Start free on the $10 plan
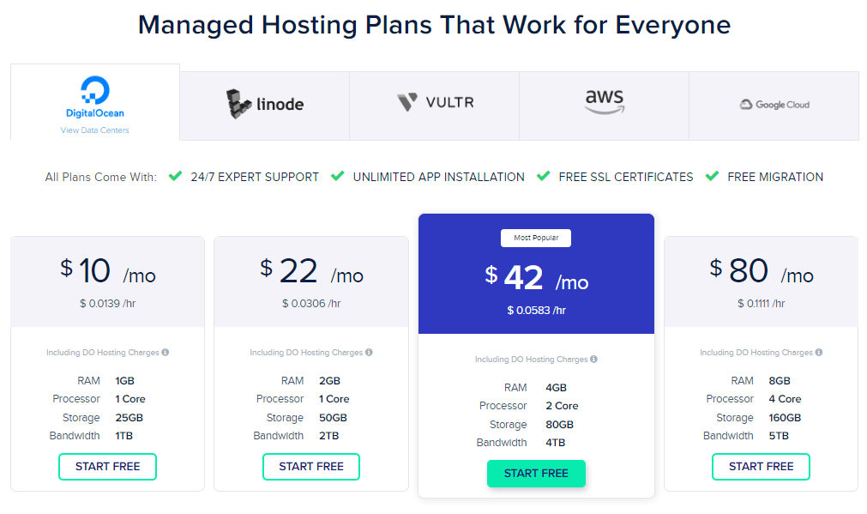The width and height of the screenshot is (867, 514). (x=108, y=467)
